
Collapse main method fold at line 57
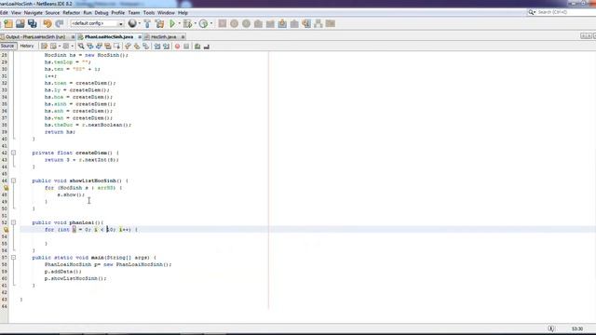(x=13, y=258)
